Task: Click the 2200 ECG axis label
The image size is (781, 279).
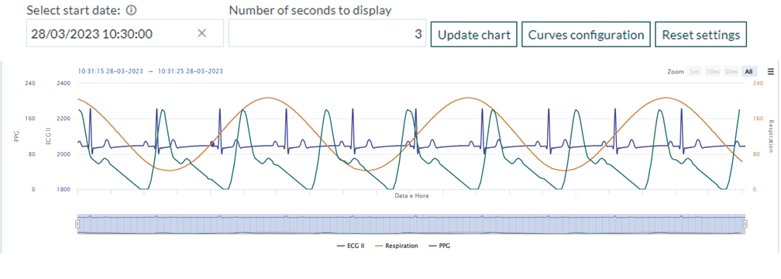Action: point(64,119)
